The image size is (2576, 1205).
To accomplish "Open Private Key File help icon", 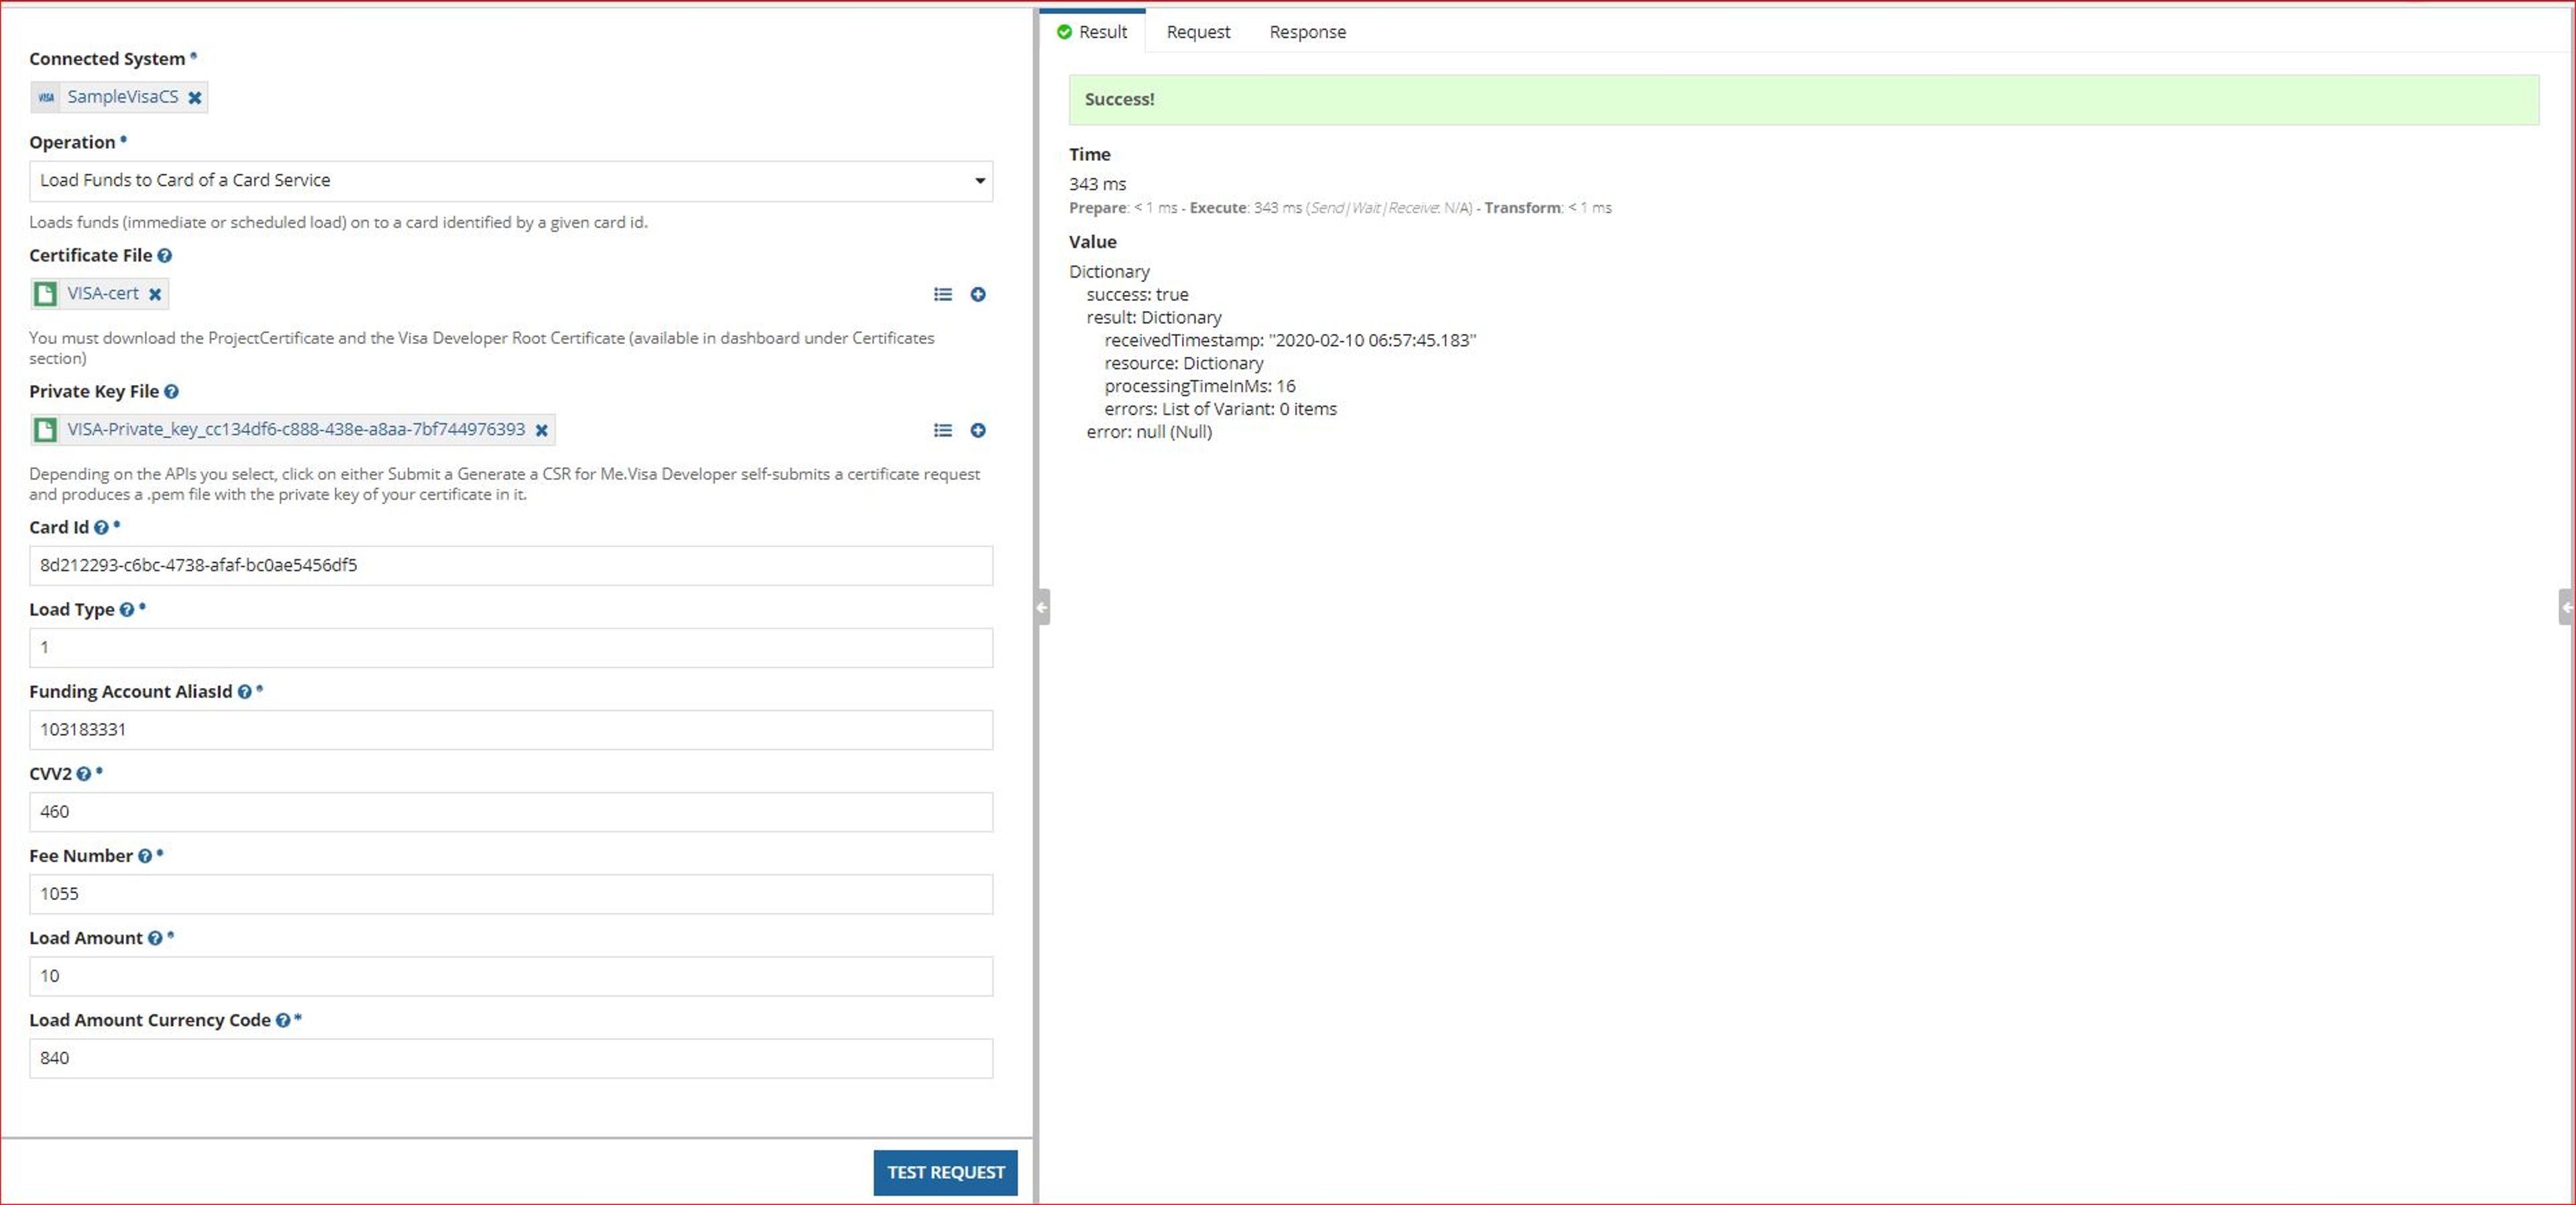I will (x=172, y=392).
